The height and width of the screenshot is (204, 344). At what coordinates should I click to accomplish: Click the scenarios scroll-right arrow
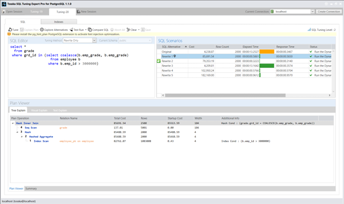pos(330,95)
